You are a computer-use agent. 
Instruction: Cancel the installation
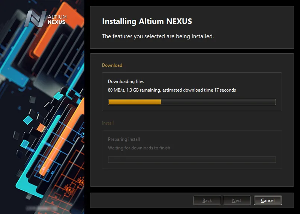(x=268, y=200)
